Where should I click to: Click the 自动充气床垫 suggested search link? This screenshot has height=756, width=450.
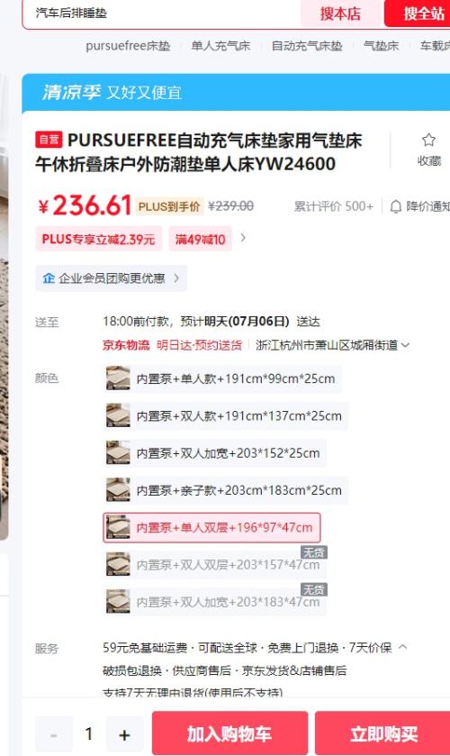(x=307, y=46)
